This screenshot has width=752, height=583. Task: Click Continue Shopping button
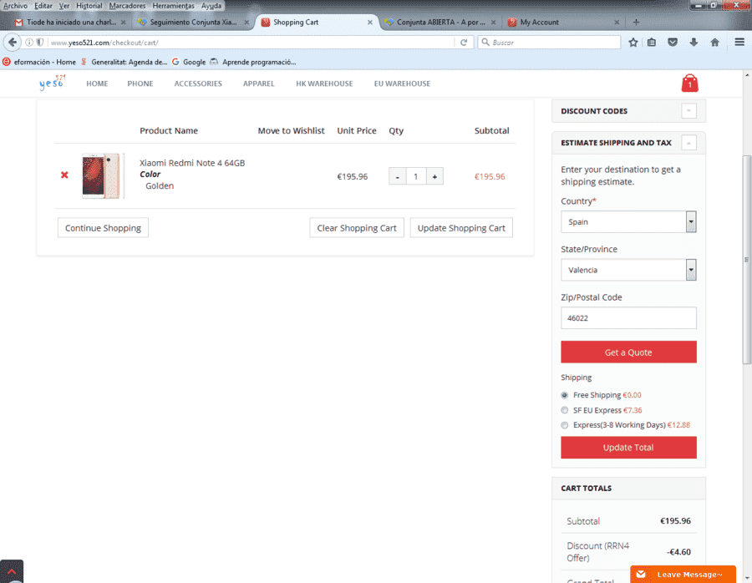pos(103,228)
